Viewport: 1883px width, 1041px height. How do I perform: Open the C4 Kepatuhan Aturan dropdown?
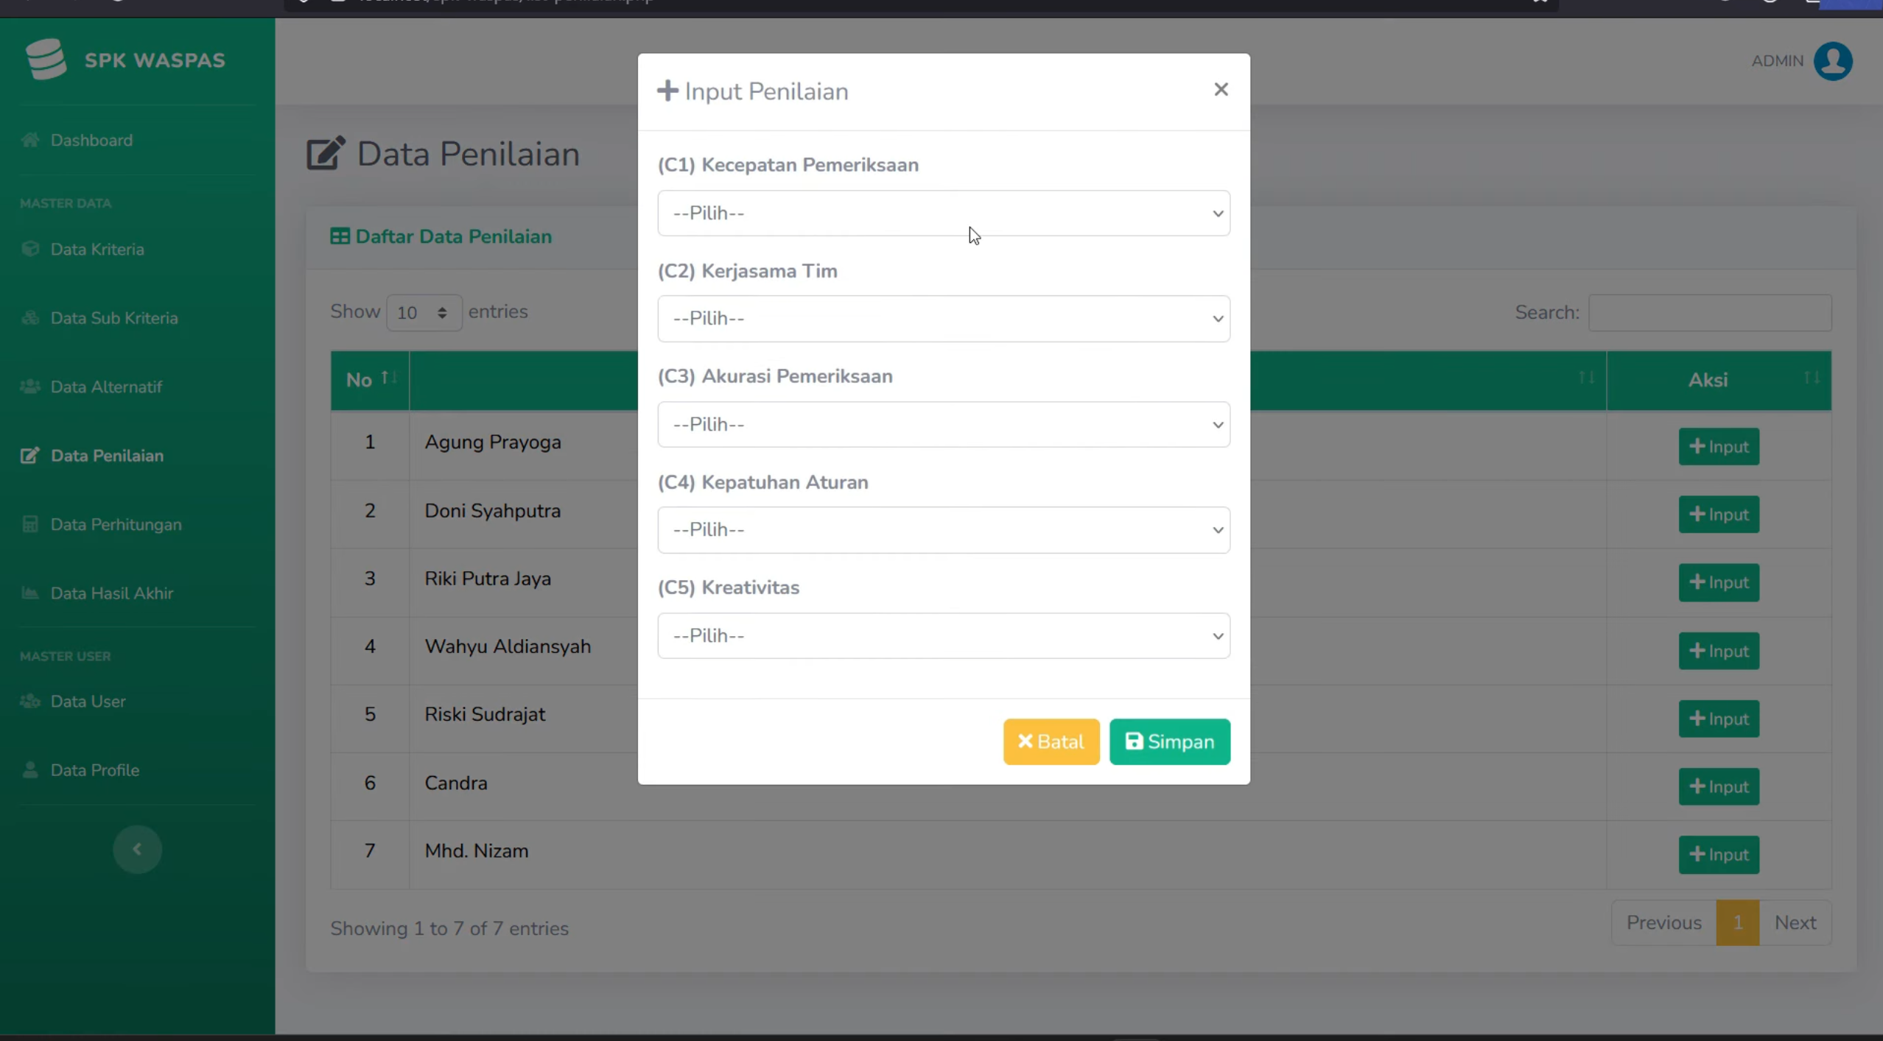tap(944, 530)
